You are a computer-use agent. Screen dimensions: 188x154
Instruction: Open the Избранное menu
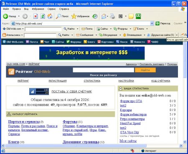click(38, 9)
